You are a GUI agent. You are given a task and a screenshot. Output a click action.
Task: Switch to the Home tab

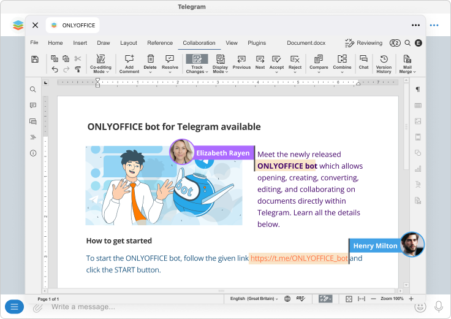coord(55,43)
